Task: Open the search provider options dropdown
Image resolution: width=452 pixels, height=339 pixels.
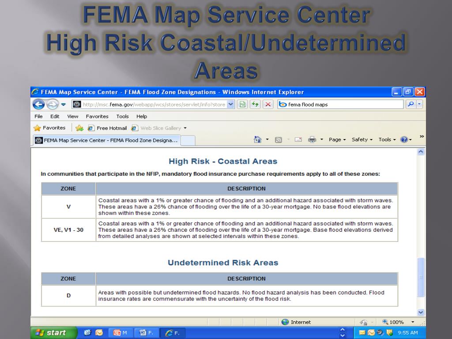Action: (419, 104)
